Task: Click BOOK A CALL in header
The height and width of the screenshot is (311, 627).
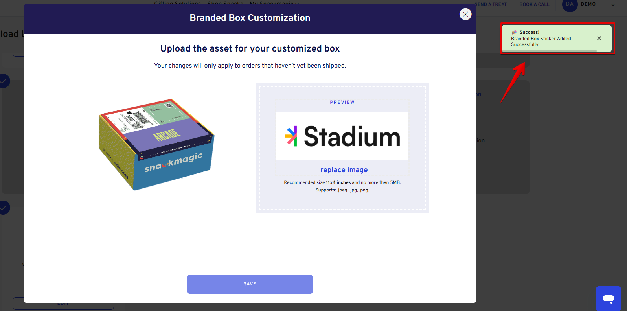Action: [534, 4]
